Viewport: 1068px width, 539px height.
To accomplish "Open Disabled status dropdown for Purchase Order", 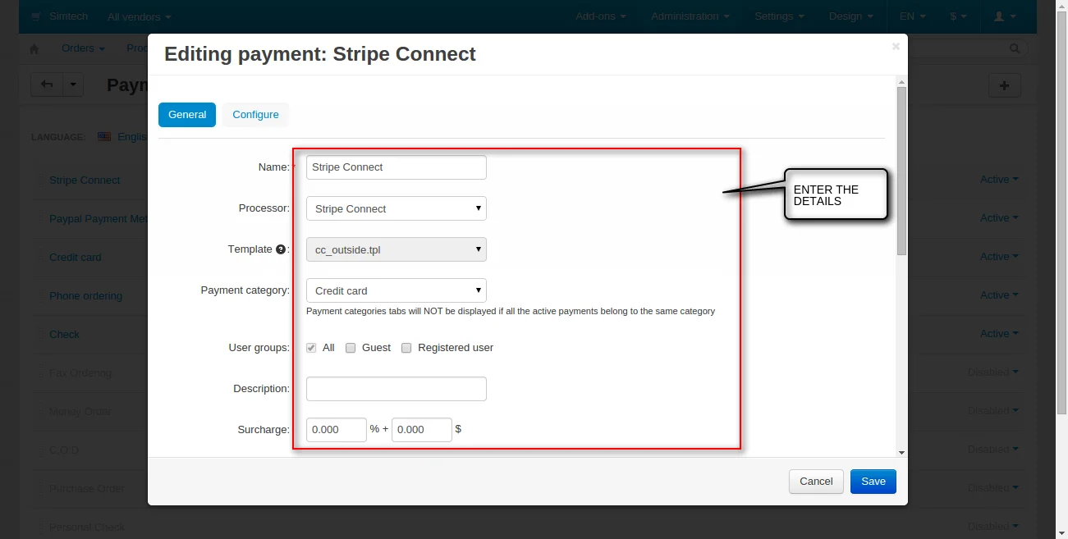I will point(993,488).
